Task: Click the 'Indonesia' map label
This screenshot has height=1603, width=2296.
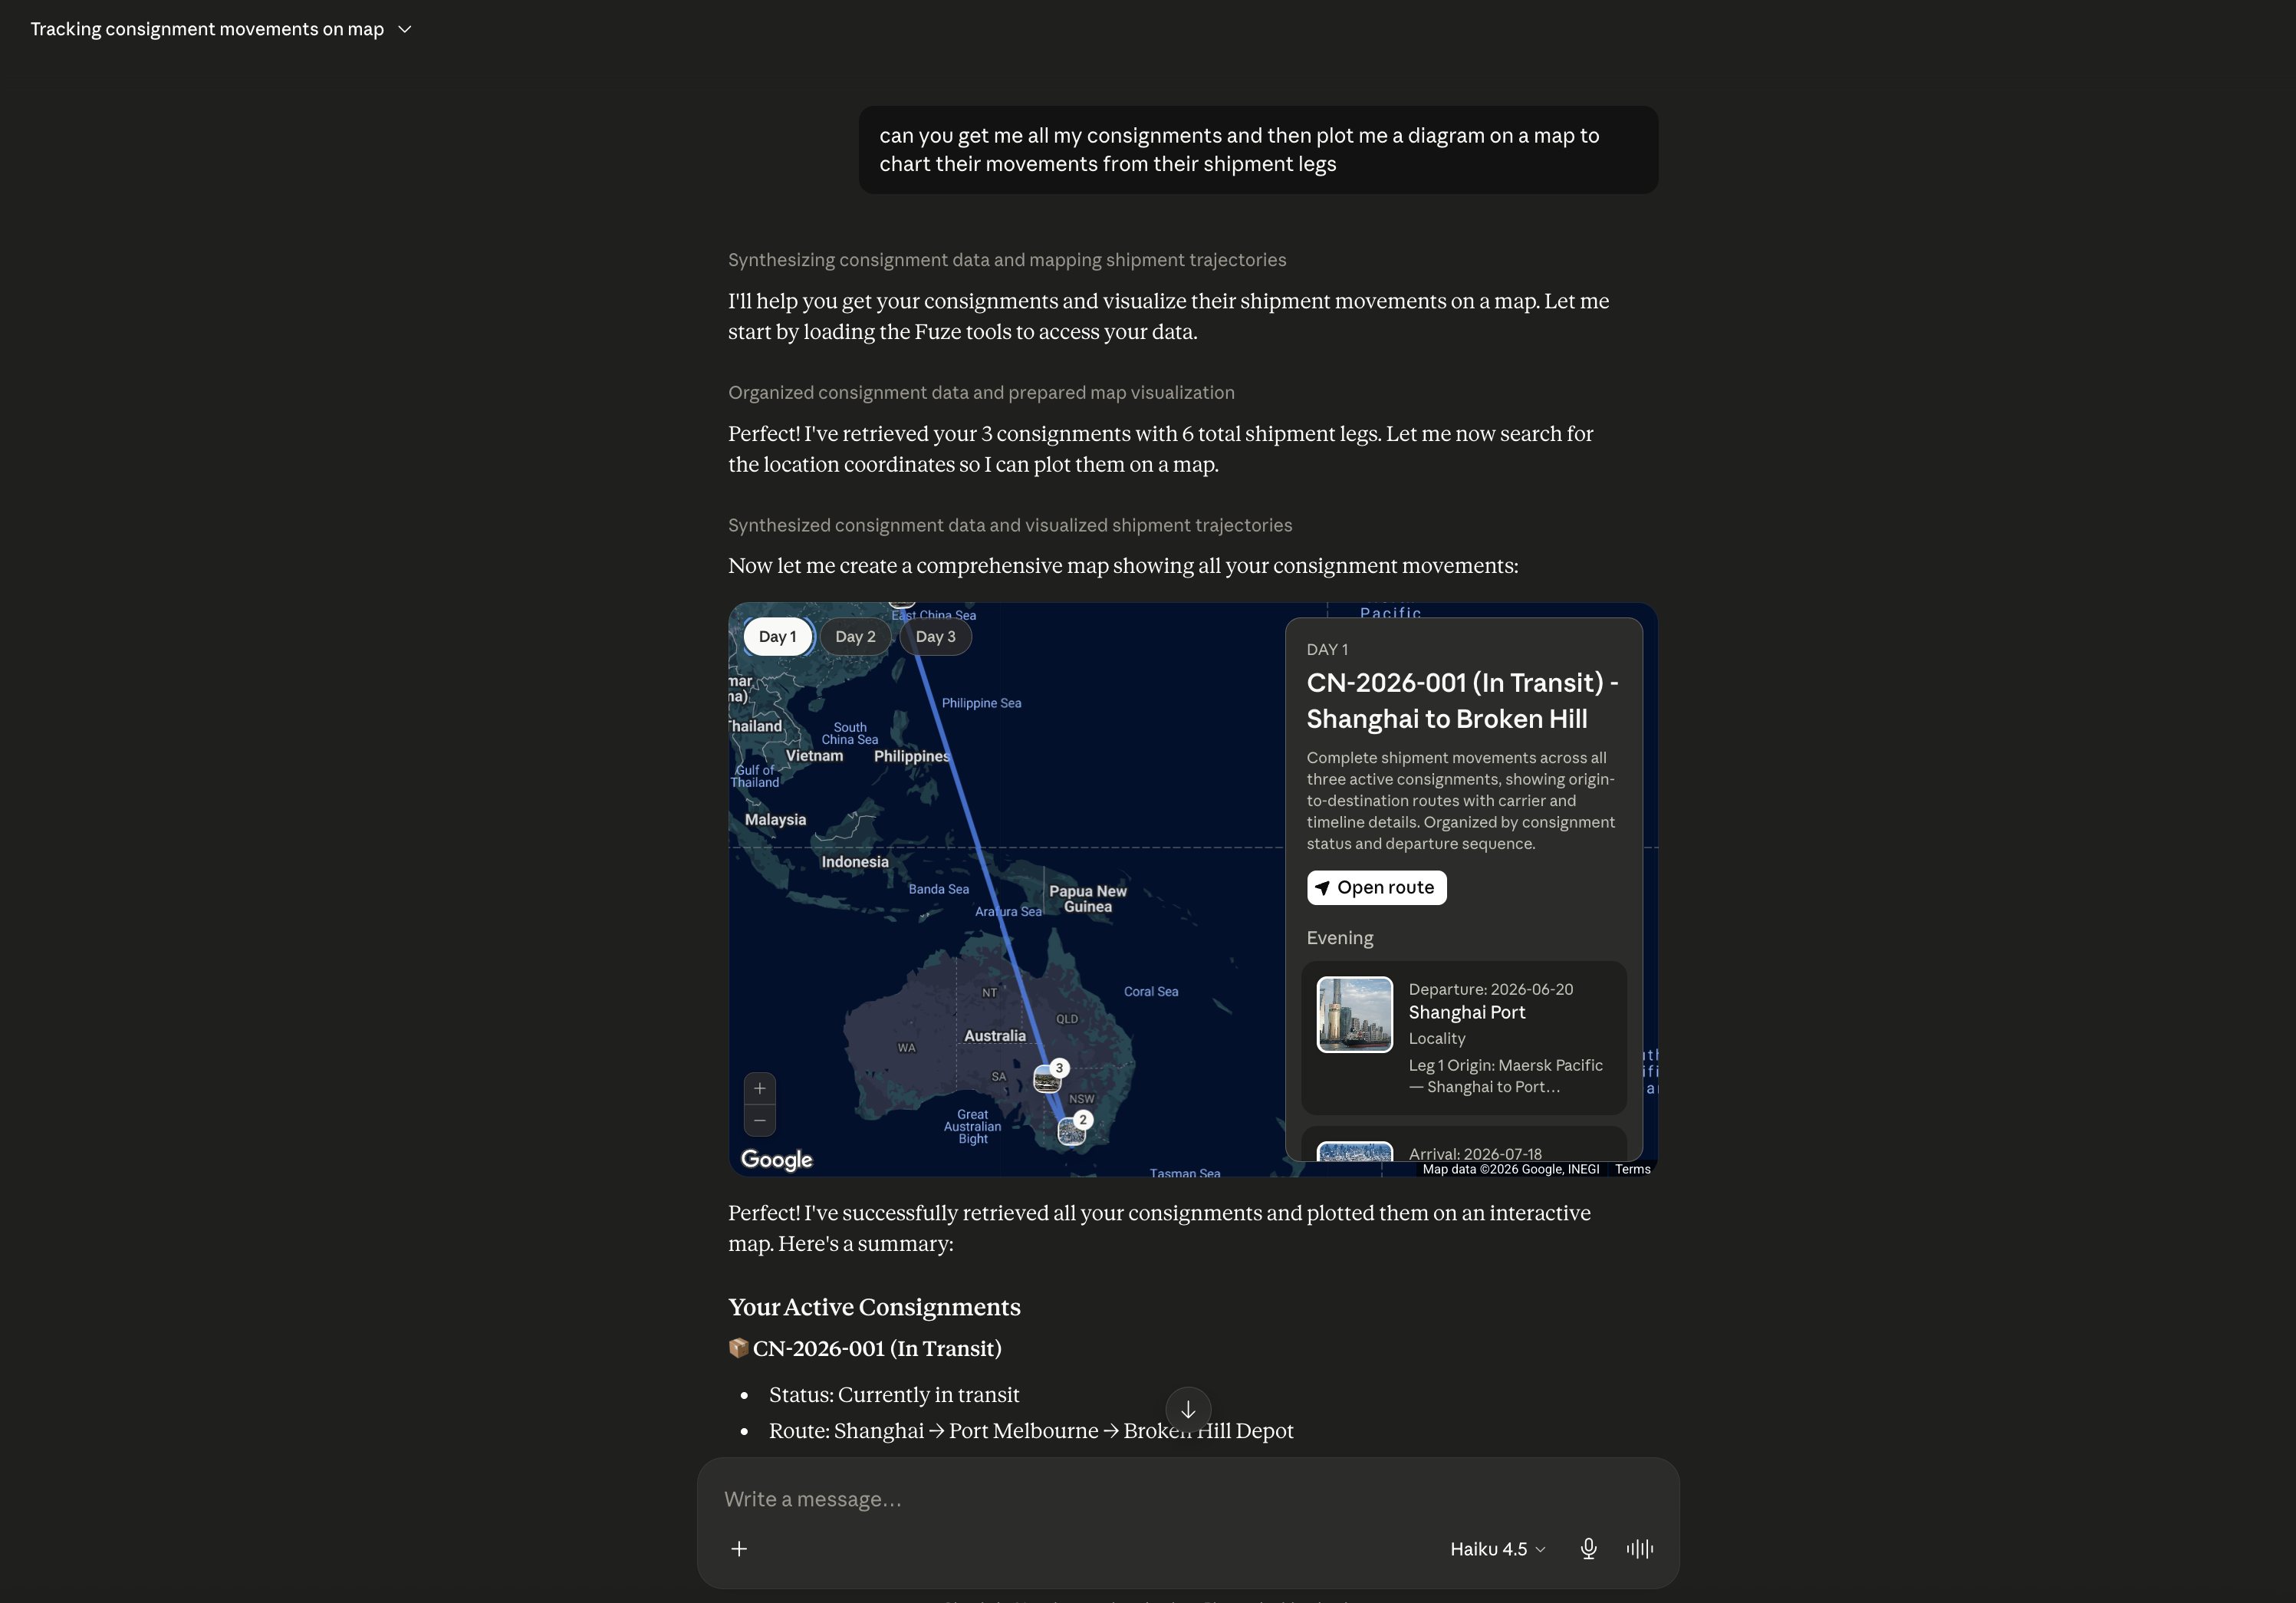Action: pyautogui.click(x=855, y=862)
